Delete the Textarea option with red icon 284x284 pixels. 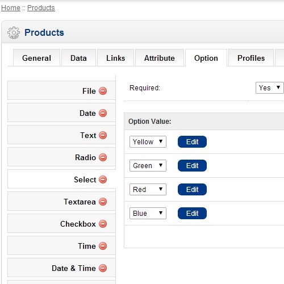[x=103, y=202]
